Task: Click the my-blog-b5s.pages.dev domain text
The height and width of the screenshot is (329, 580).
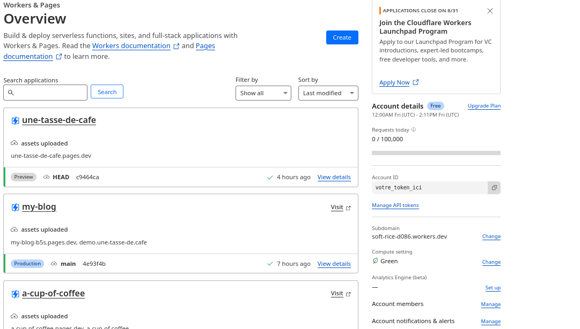Action: click(x=43, y=242)
